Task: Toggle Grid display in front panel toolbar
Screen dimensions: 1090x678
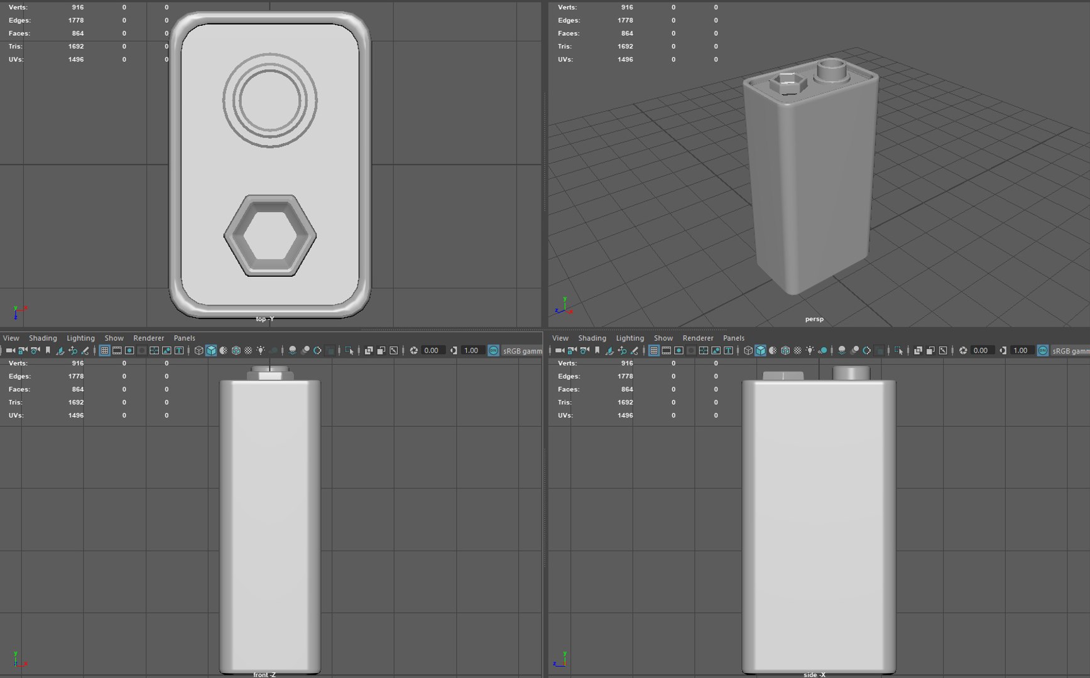Action: (x=104, y=350)
